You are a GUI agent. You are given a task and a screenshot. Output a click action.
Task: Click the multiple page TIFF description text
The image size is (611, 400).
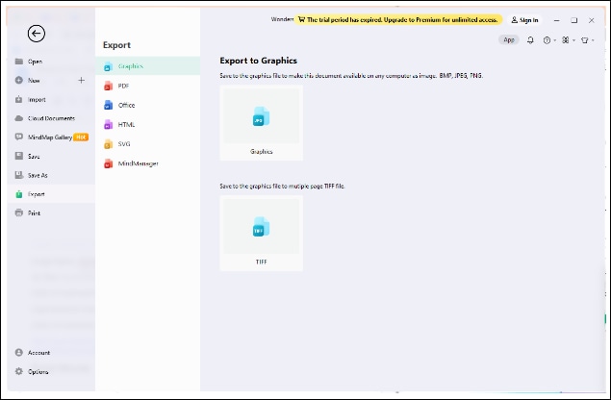pyautogui.click(x=282, y=187)
